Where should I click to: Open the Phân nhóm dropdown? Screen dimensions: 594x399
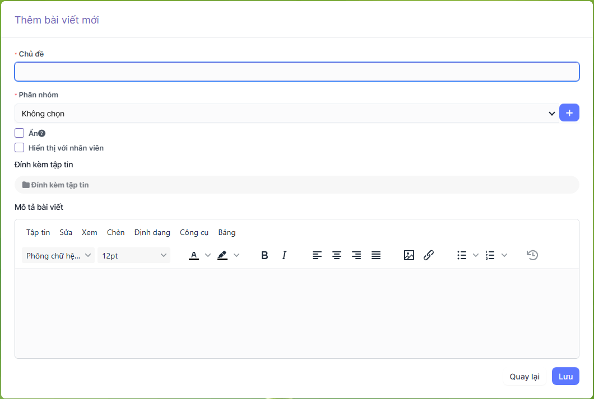[286, 113]
